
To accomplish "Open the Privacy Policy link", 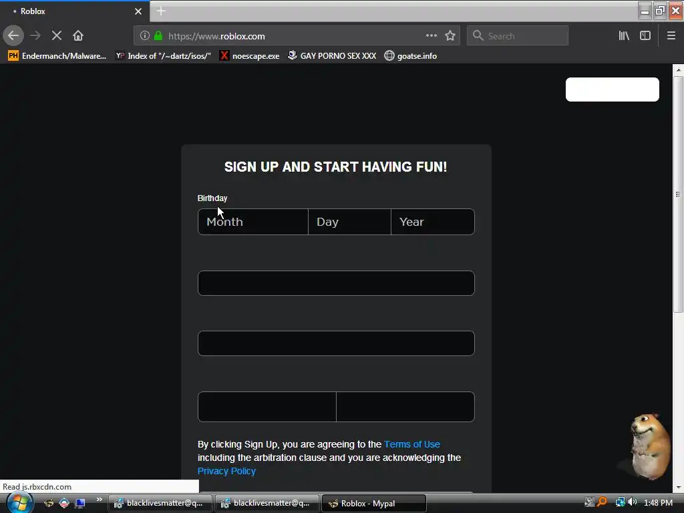I will click(226, 471).
